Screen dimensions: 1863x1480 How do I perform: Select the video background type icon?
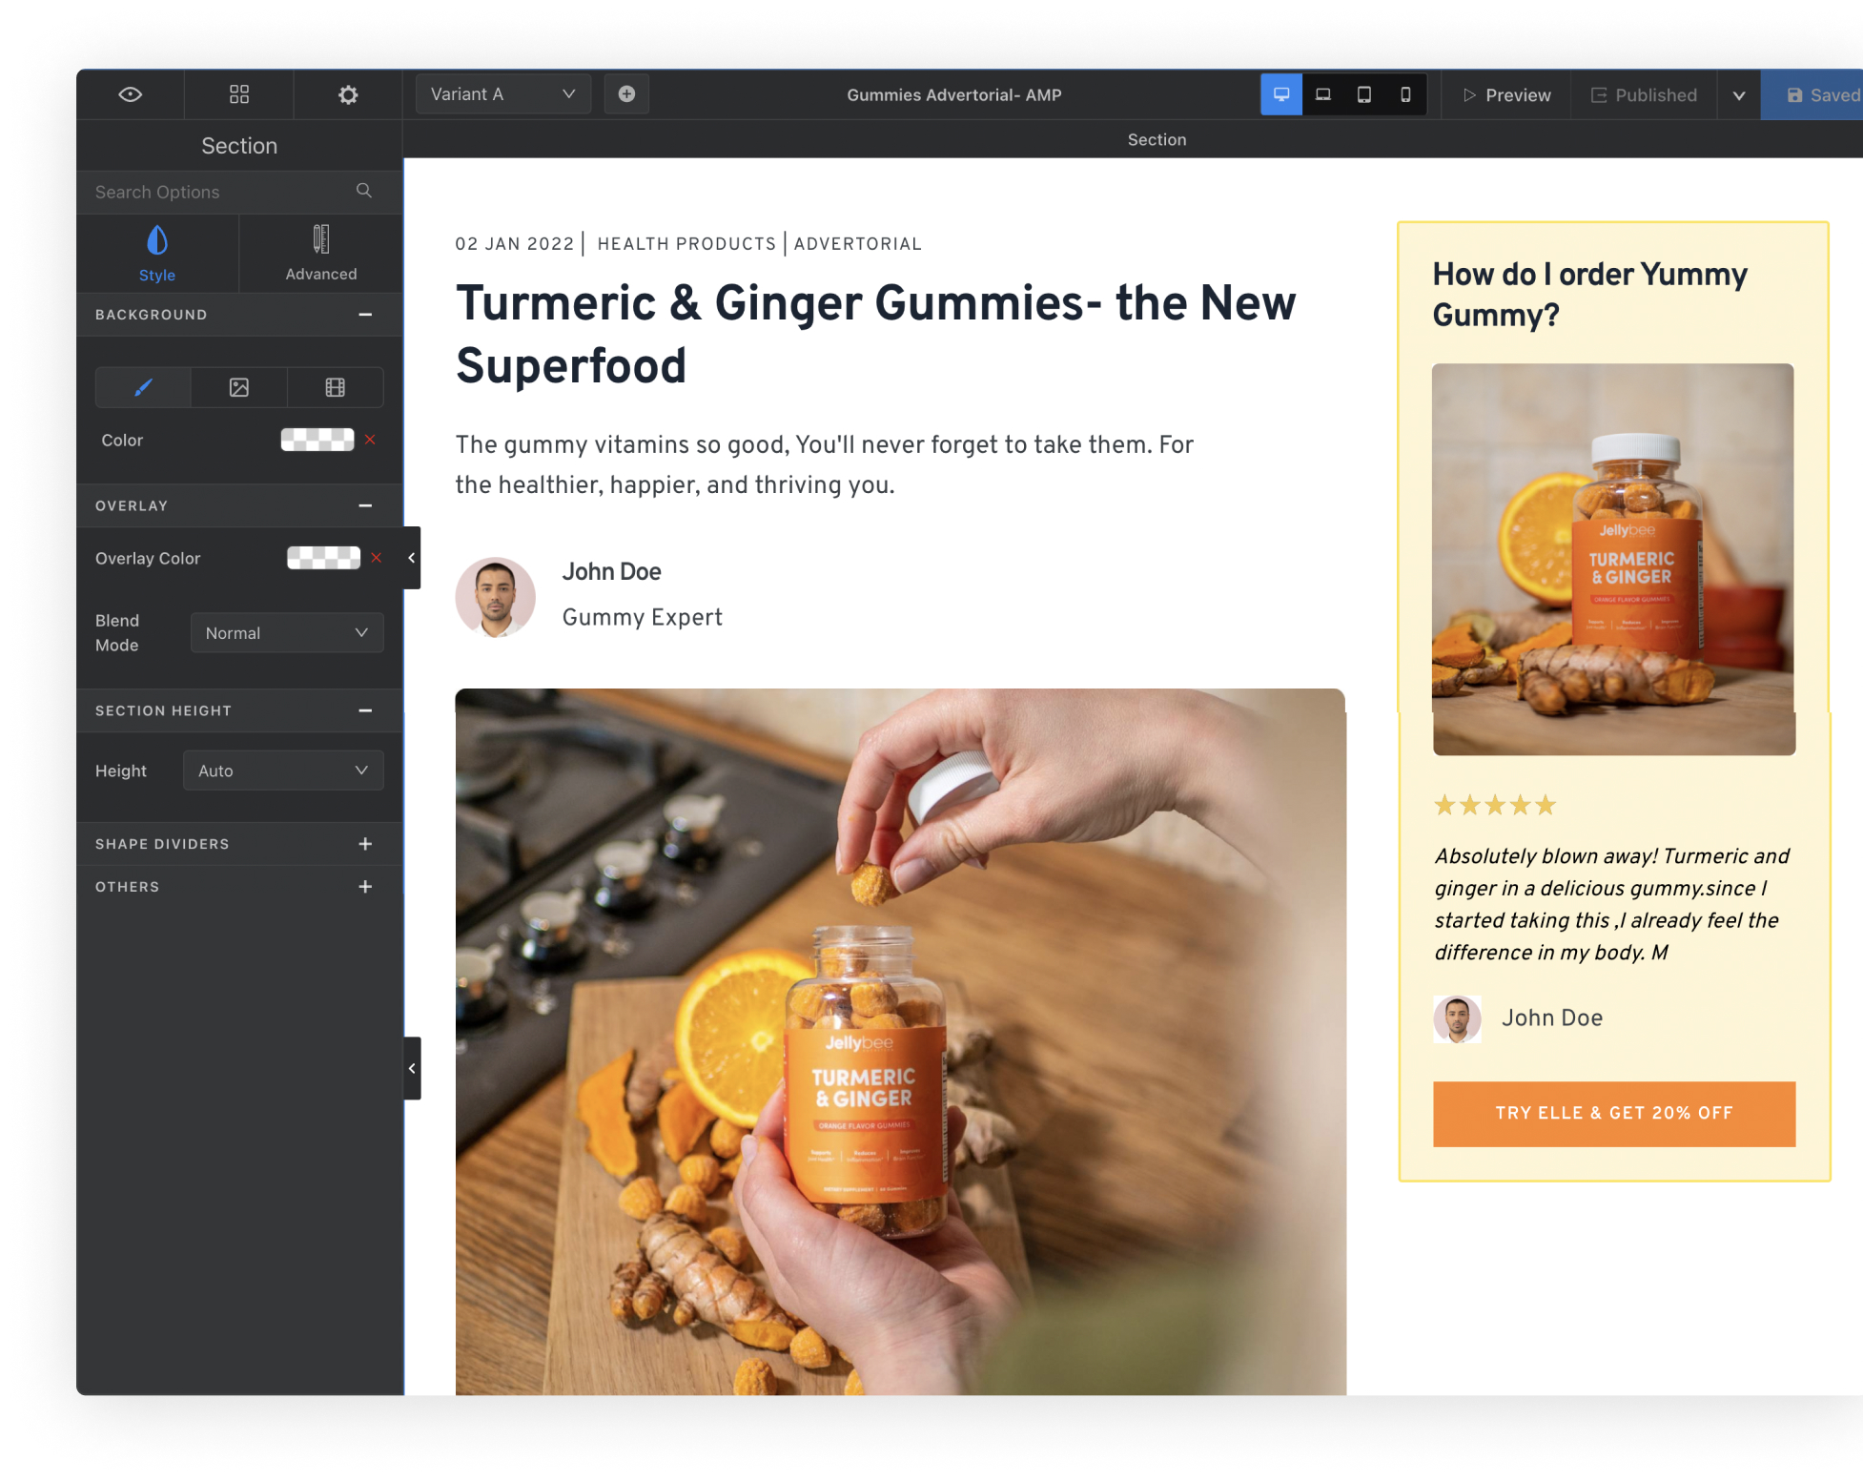point(335,387)
